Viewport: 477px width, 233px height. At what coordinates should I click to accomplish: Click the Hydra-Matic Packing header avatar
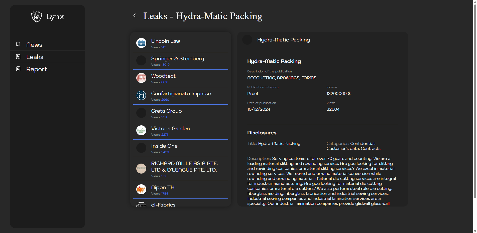247,40
